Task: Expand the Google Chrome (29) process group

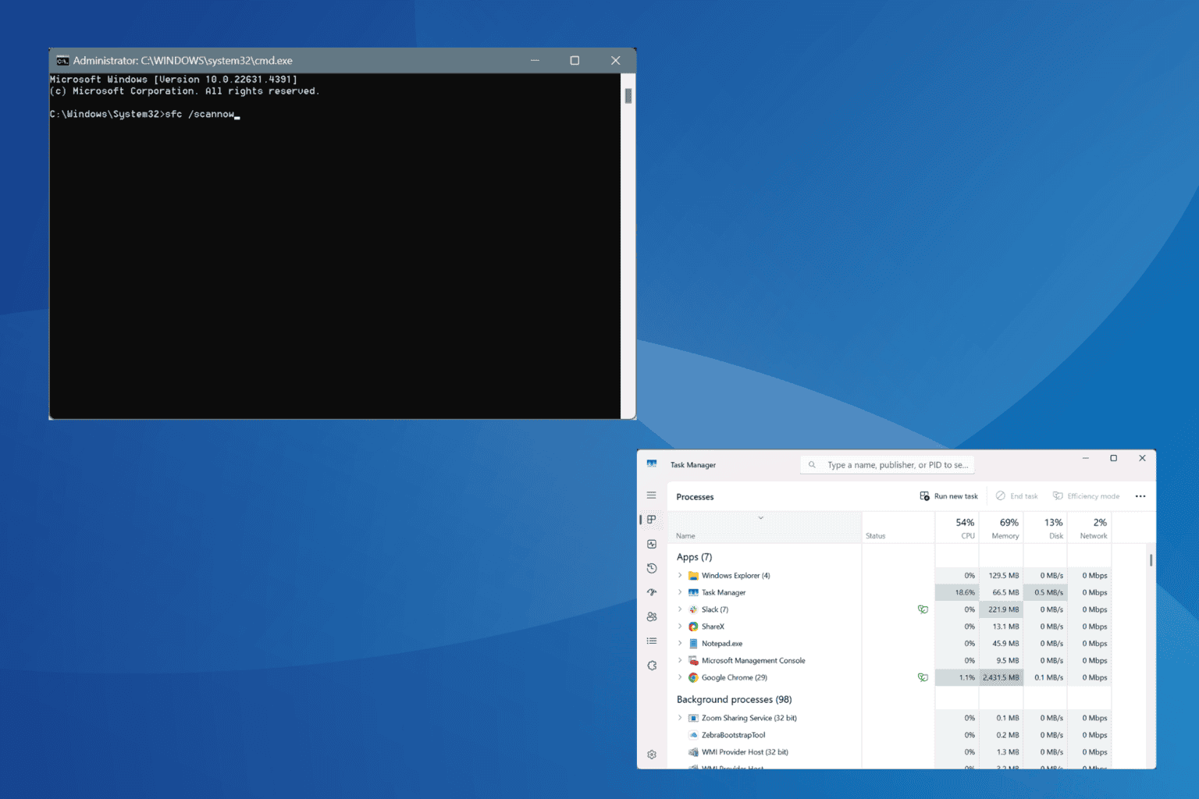Action: (679, 678)
